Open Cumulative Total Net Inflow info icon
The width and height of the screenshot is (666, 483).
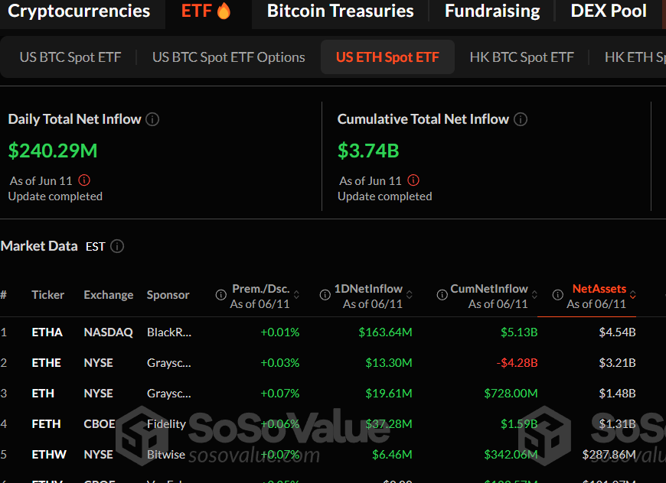(521, 119)
